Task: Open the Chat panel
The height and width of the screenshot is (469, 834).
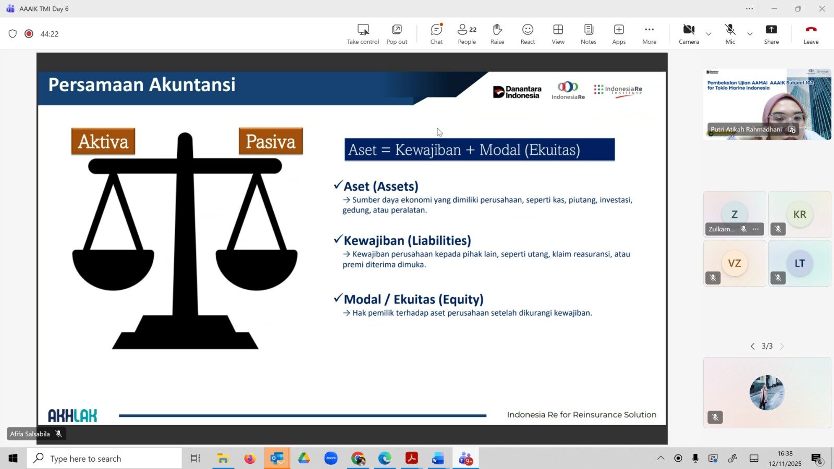Action: point(436,34)
